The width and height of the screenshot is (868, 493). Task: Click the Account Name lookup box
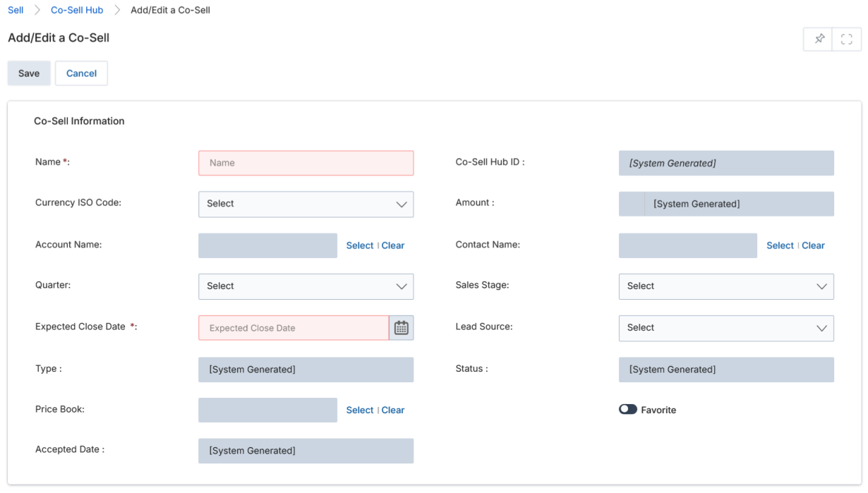267,245
